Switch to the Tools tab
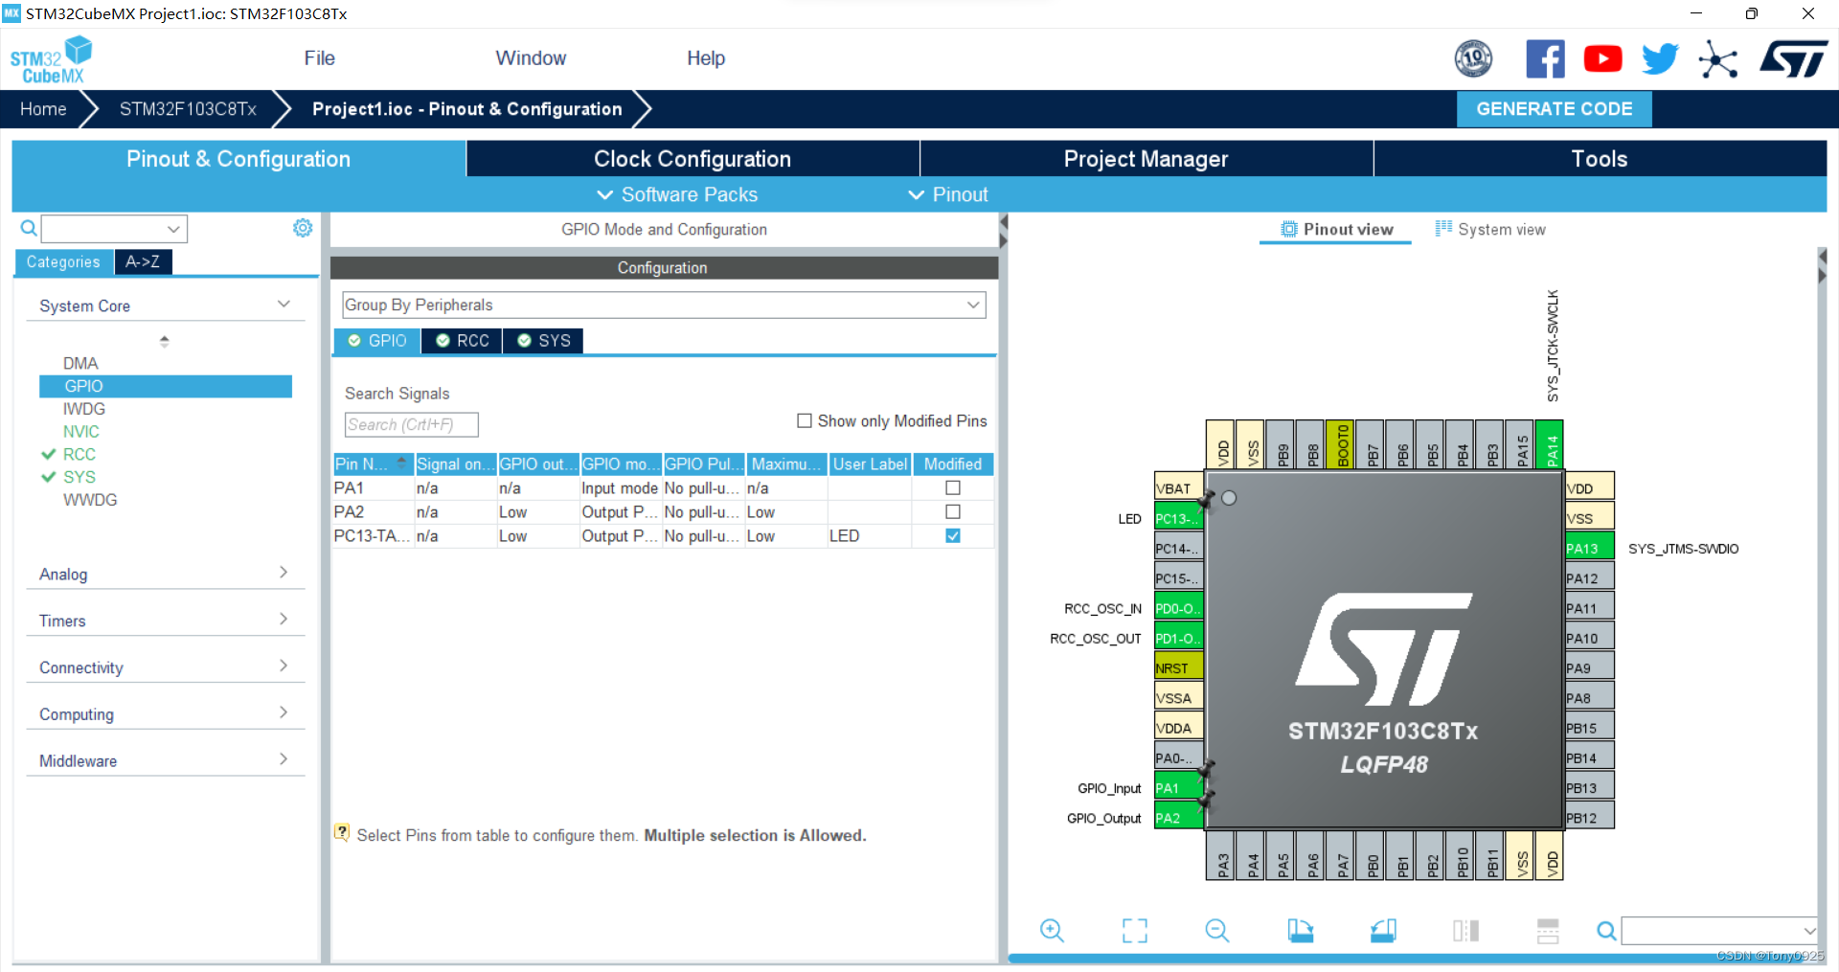Image resolution: width=1839 pixels, height=972 pixels. [x=1600, y=159]
